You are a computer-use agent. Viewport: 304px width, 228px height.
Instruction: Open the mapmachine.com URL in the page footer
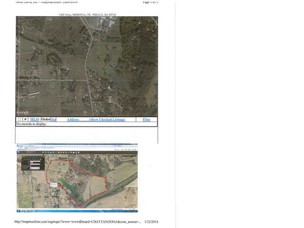pos(78,222)
